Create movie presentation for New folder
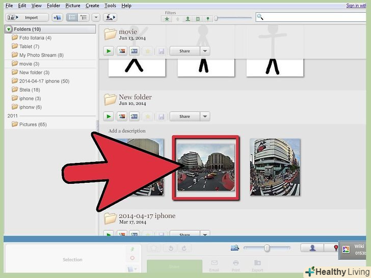The width and height of the screenshot is (371, 278). 134,116
